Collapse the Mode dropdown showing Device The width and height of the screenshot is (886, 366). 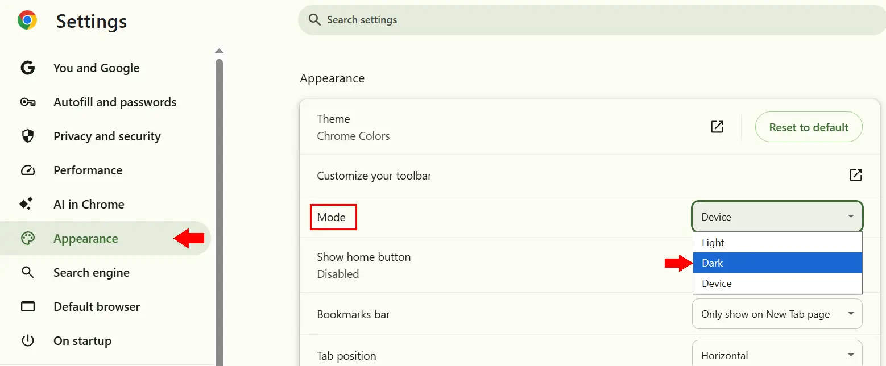[777, 217]
